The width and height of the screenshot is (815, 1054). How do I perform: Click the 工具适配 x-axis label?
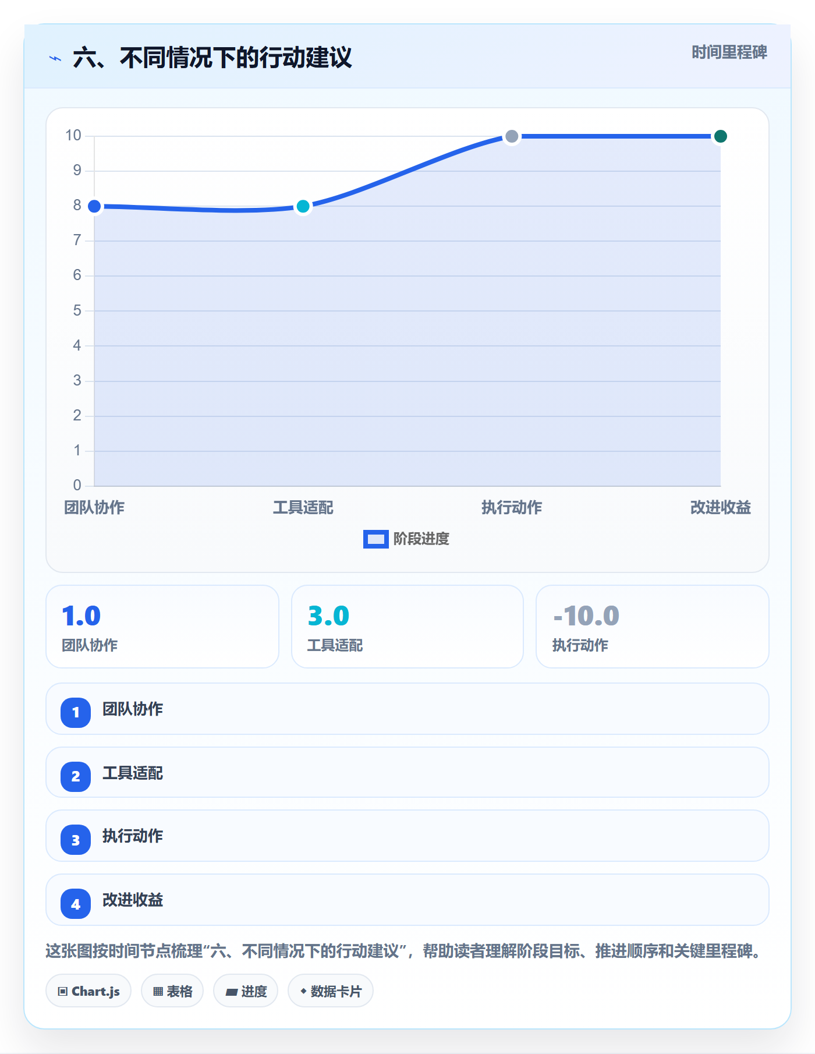[x=303, y=508]
